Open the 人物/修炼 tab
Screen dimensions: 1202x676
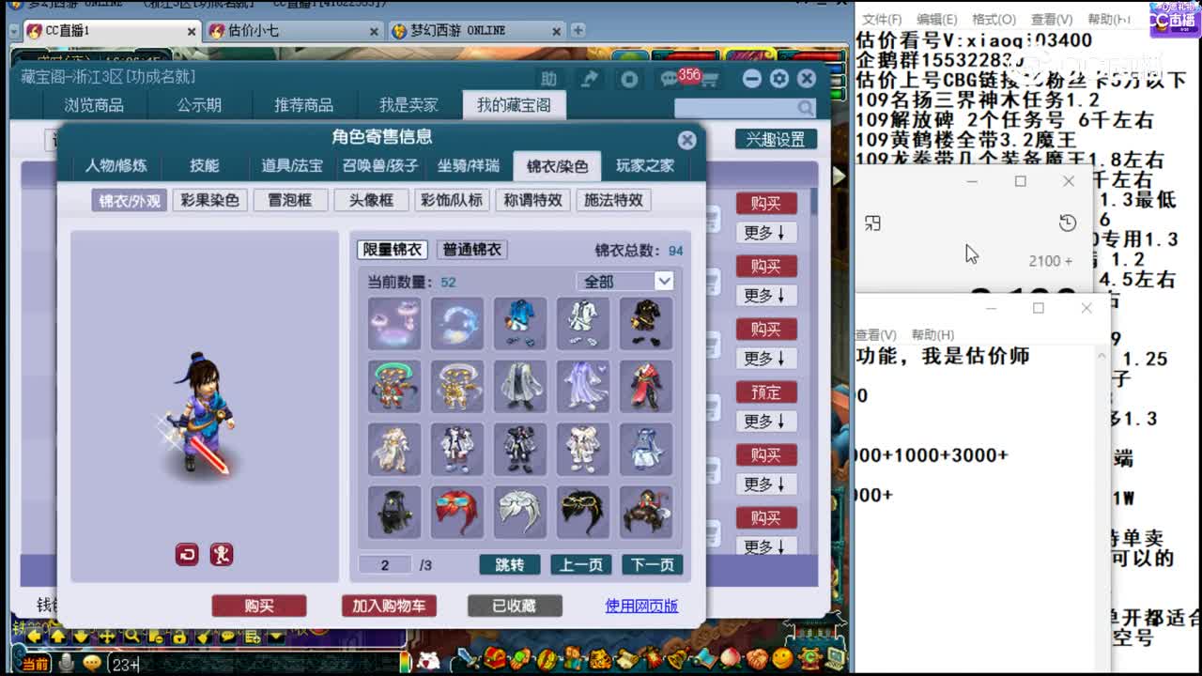(116, 166)
